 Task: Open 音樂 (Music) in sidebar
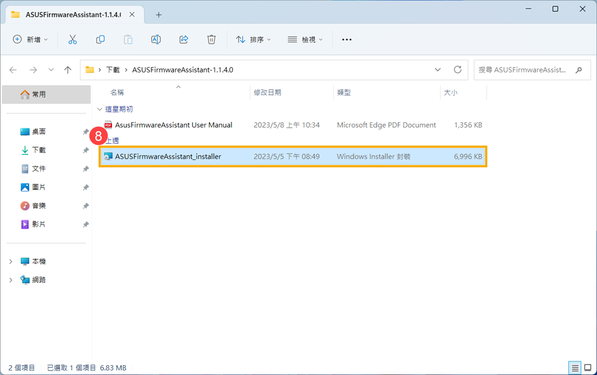(38, 206)
